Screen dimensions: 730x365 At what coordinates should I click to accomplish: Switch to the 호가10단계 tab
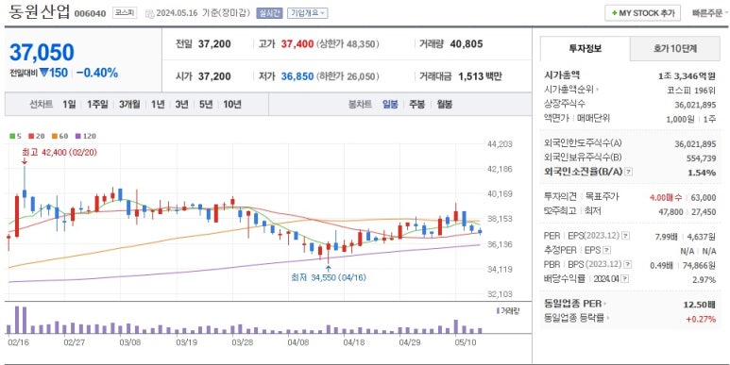point(674,48)
